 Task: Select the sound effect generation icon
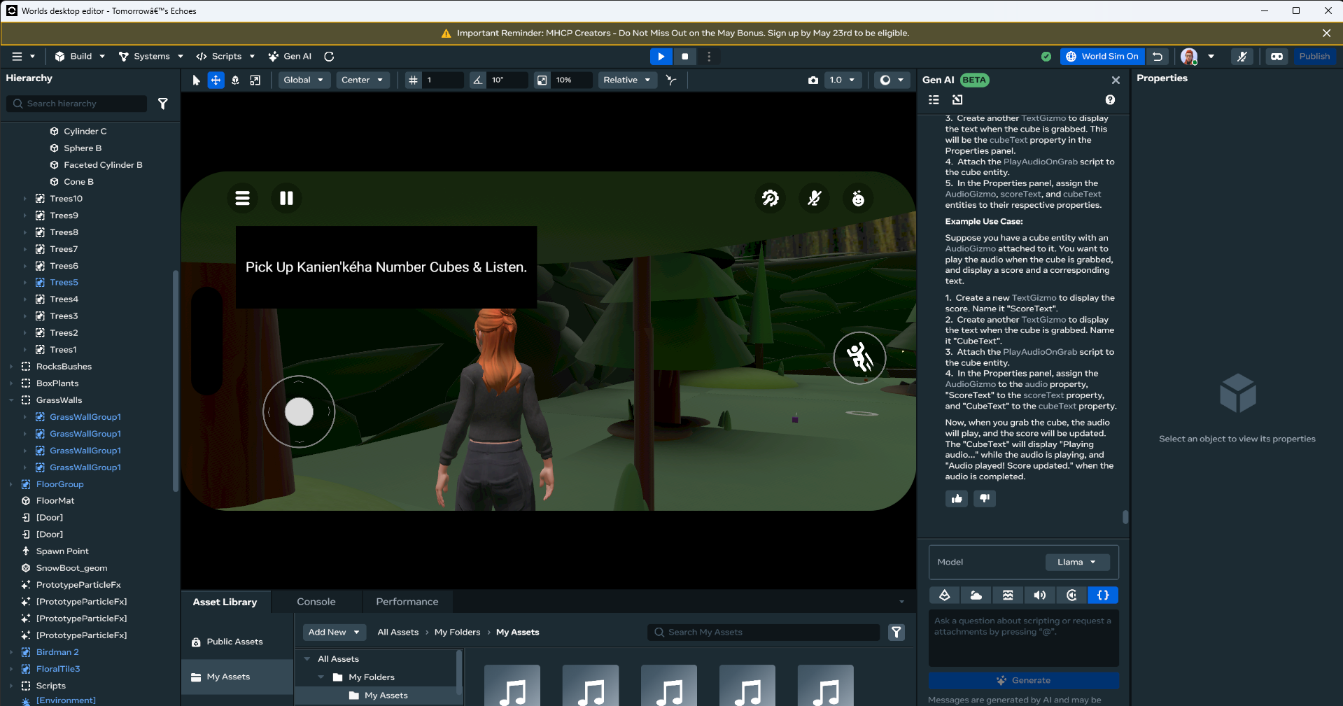pyautogui.click(x=1039, y=595)
